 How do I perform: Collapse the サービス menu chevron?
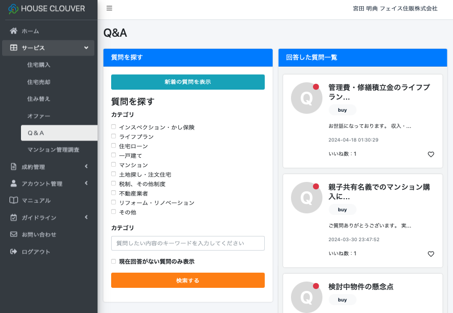(x=86, y=48)
